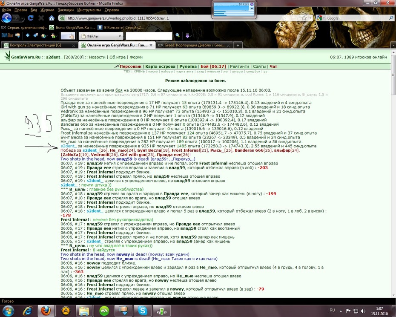
Task: Open the Карта острова link
Action: click(160, 66)
